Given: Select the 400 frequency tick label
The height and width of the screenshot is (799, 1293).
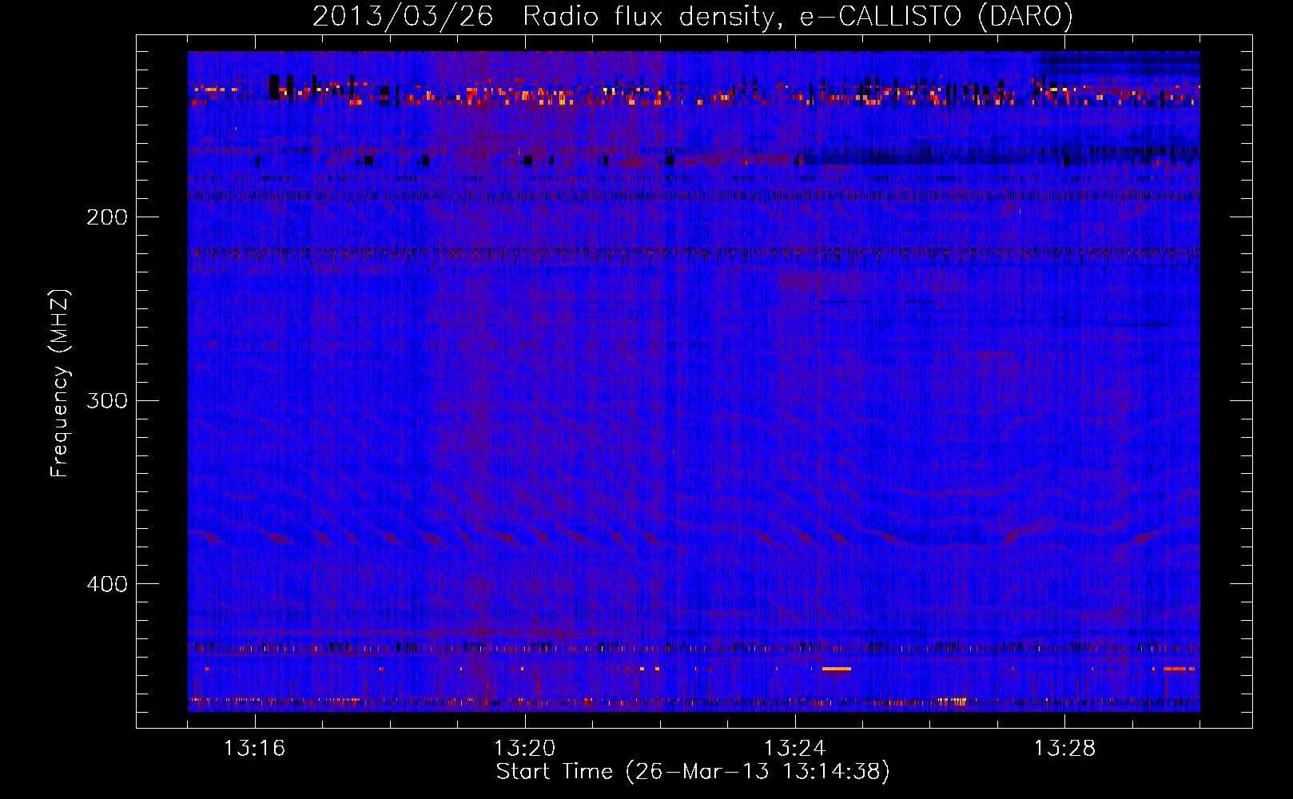Looking at the screenshot, I should point(107,584).
